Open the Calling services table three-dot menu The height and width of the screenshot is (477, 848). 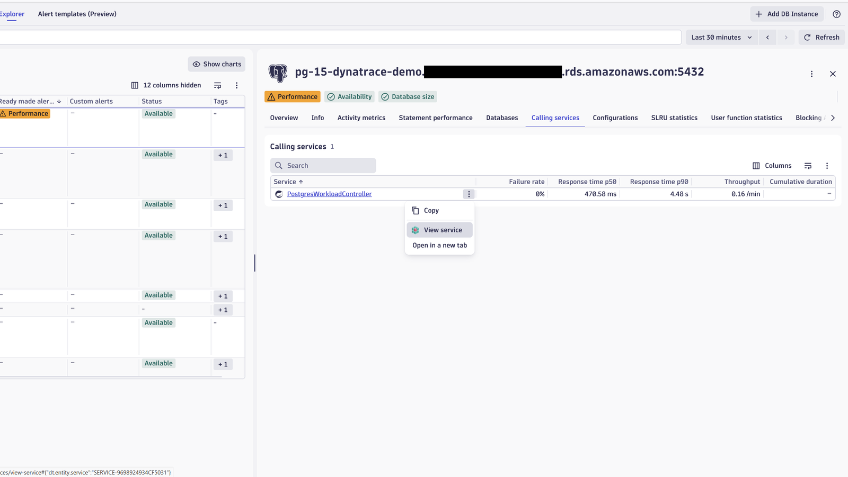point(827,166)
